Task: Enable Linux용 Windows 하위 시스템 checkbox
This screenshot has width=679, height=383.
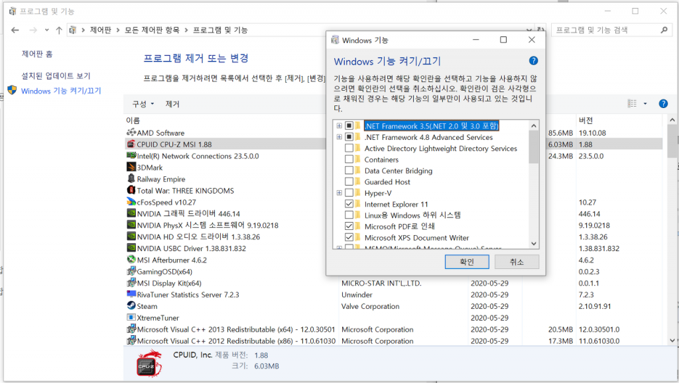Action: 349,215
